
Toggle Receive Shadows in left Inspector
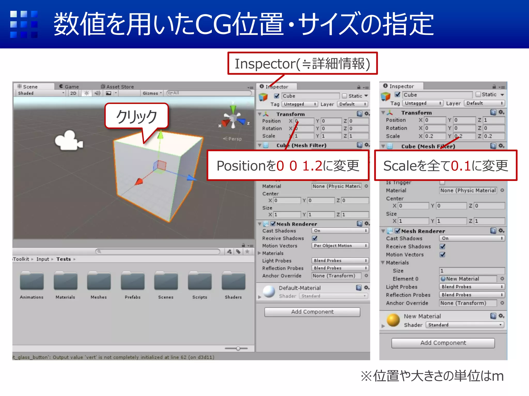click(x=315, y=238)
